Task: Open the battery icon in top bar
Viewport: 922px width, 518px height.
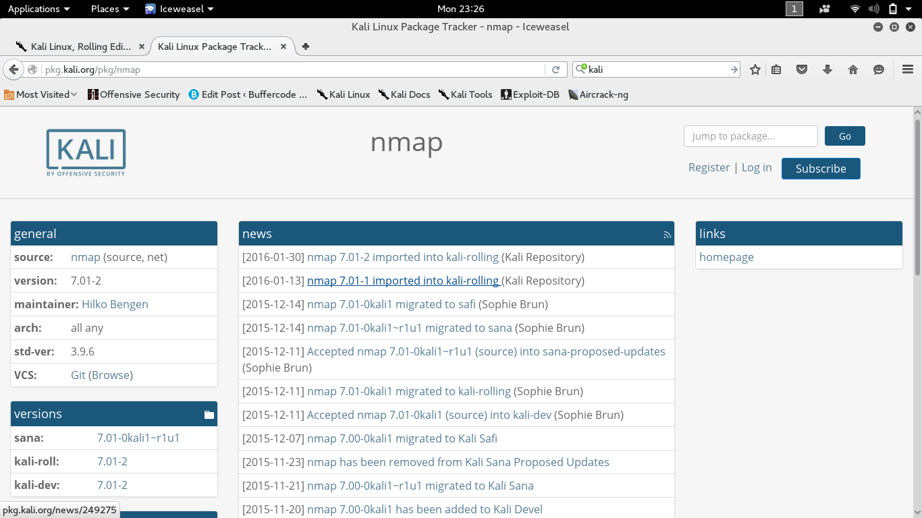Action: point(893,9)
